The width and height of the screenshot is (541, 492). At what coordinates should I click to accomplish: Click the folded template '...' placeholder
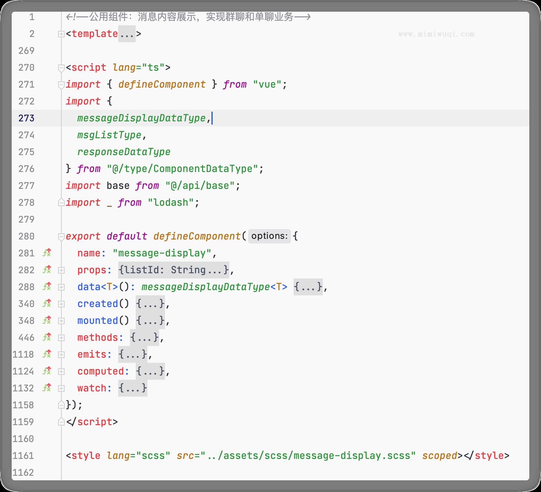click(x=127, y=34)
